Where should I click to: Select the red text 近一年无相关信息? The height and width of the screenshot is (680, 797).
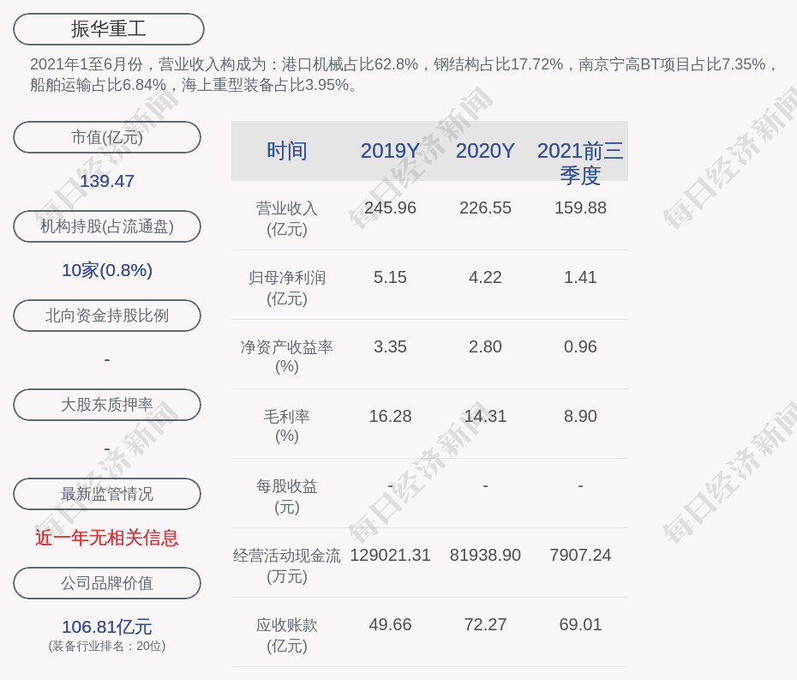[x=107, y=538]
